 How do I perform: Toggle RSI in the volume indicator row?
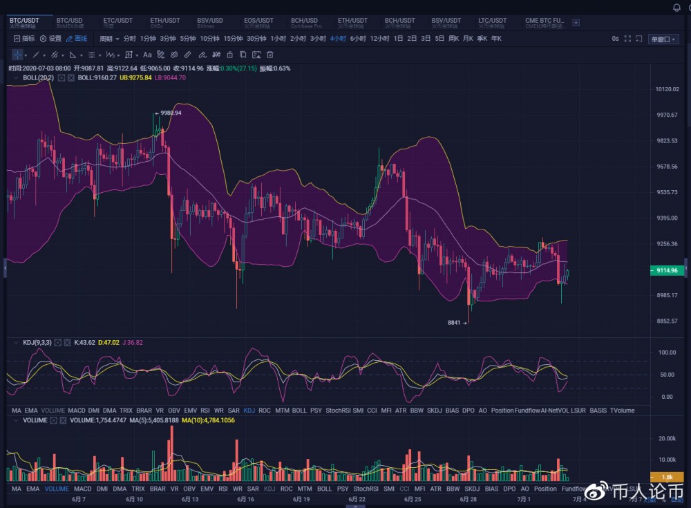click(x=223, y=489)
